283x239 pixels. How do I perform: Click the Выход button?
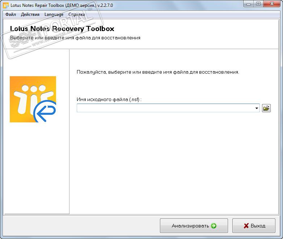(254, 226)
